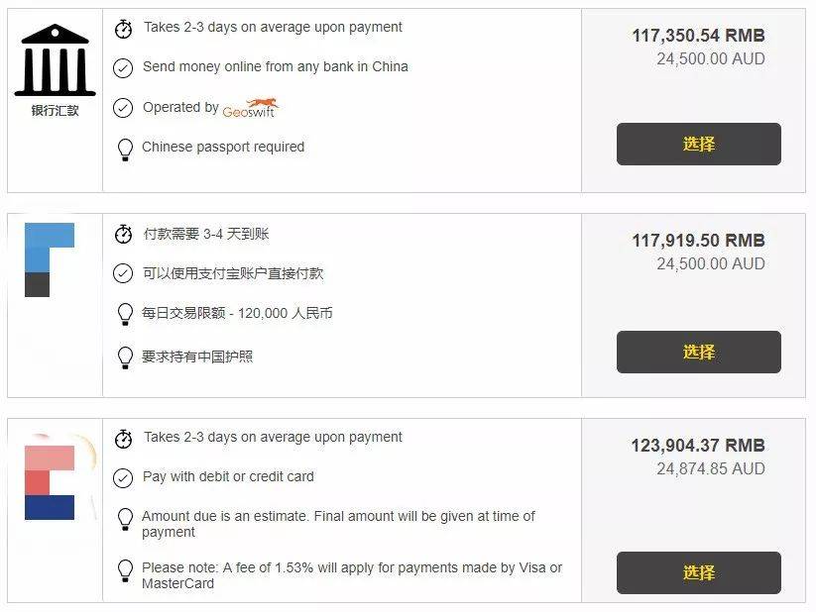Click checkmark next to Operated by
This screenshot has width=816, height=612.
point(123,108)
